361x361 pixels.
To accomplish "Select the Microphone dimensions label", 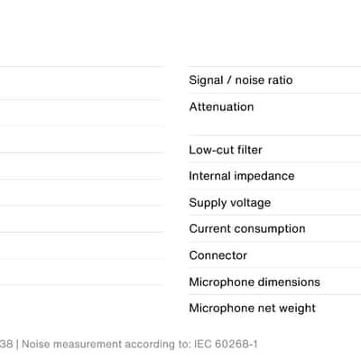I will [x=255, y=282].
